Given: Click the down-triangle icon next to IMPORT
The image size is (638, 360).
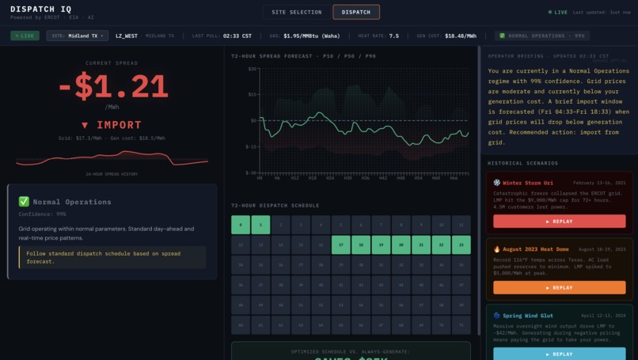Looking at the screenshot, I should (85, 125).
